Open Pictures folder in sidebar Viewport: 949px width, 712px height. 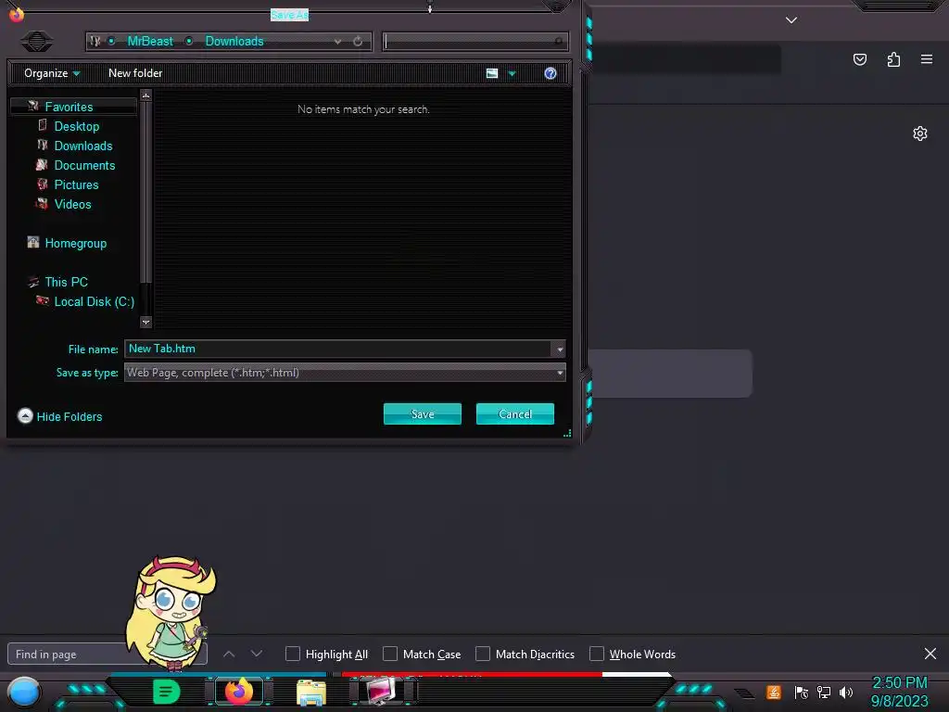pyautogui.click(x=76, y=184)
